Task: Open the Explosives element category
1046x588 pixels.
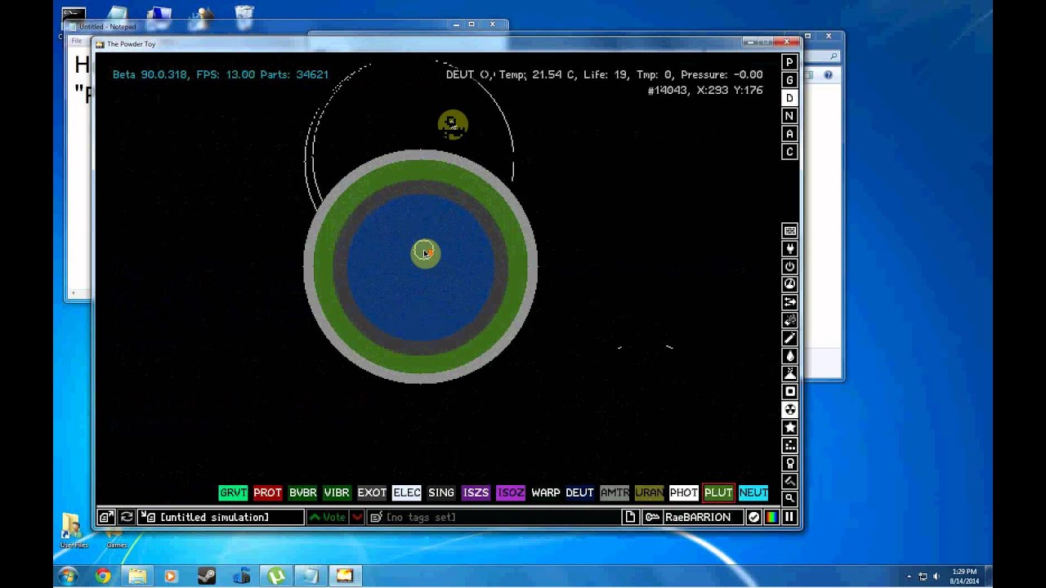Action: click(x=789, y=320)
